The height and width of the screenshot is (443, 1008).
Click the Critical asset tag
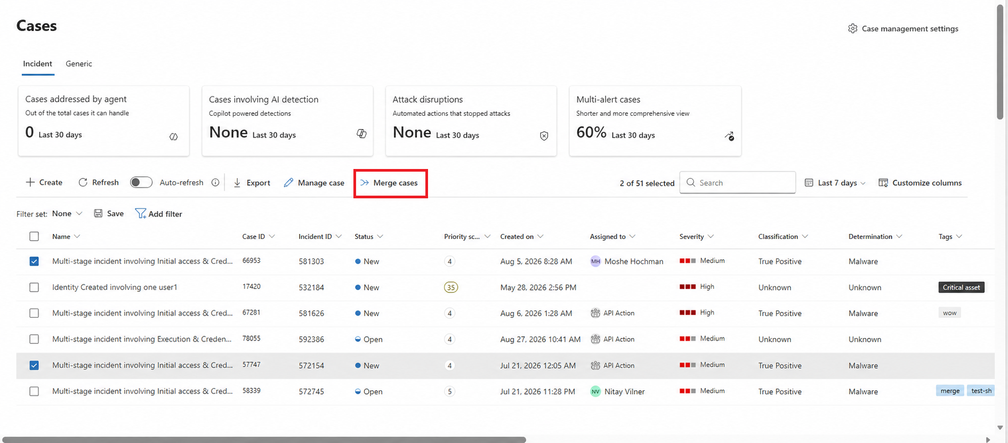(961, 287)
